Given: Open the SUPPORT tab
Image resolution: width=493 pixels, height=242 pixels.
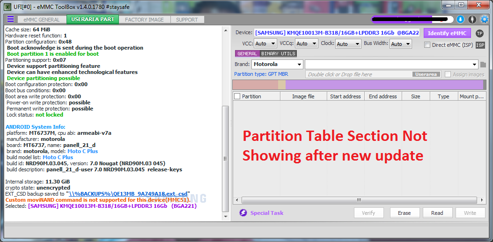Looking at the screenshot, I should (x=187, y=20).
